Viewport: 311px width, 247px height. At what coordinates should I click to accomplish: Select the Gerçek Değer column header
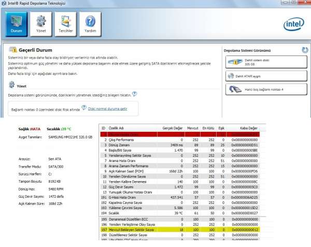click(x=173, y=128)
